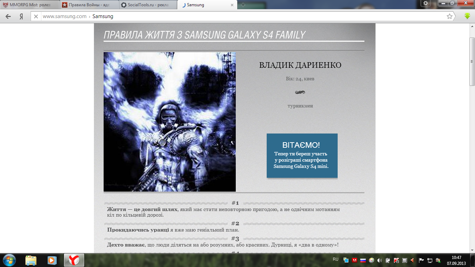Image resolution: width=475 pixels, height=267 pixels.
Task: Click Show desktop strip at taskbar end
Action: pos(472,260)
